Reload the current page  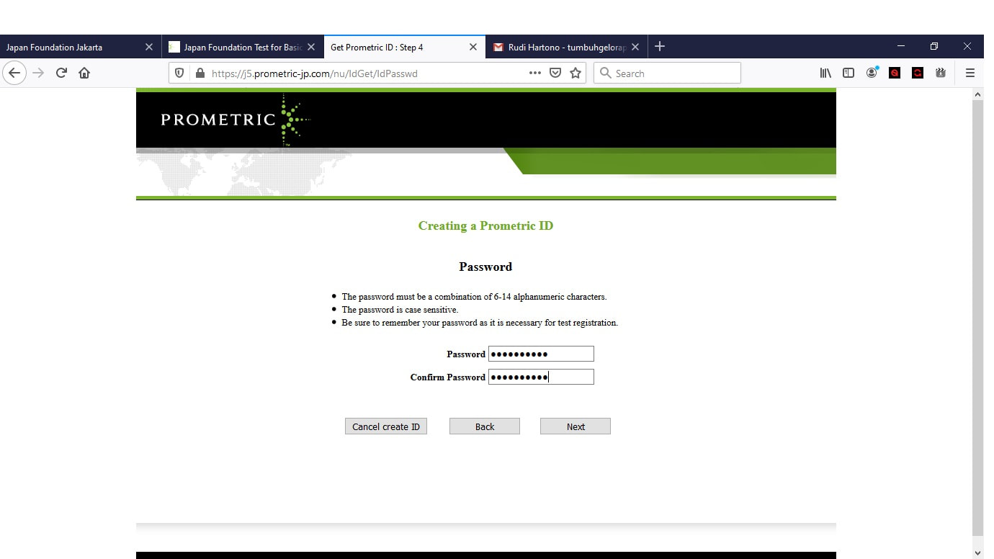[x=61, y=73]
